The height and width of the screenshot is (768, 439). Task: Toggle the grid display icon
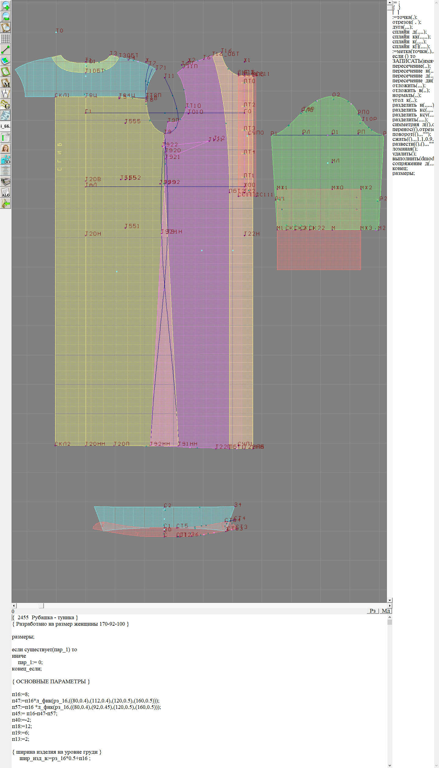tap(5, 39)
